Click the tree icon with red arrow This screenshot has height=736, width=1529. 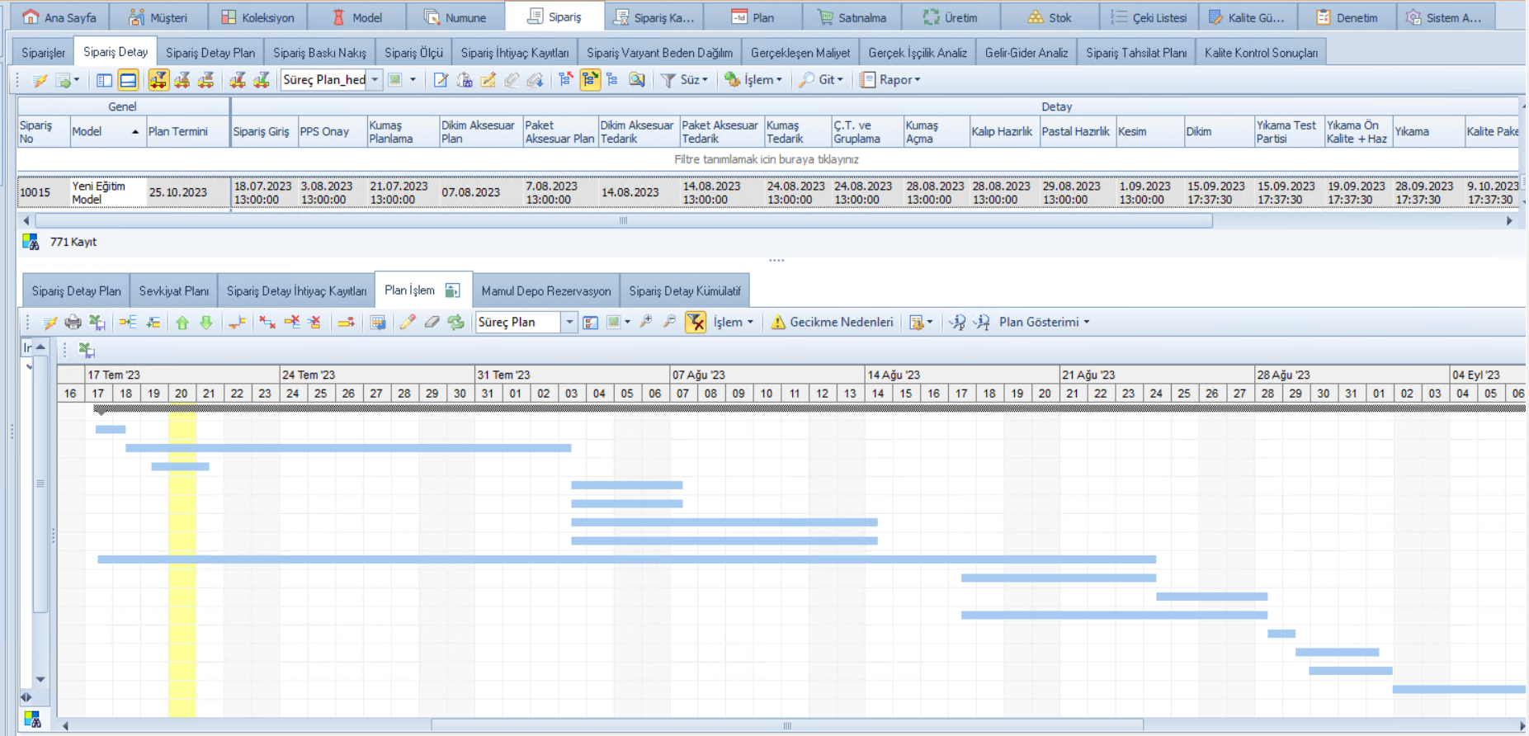coord(565,80)
